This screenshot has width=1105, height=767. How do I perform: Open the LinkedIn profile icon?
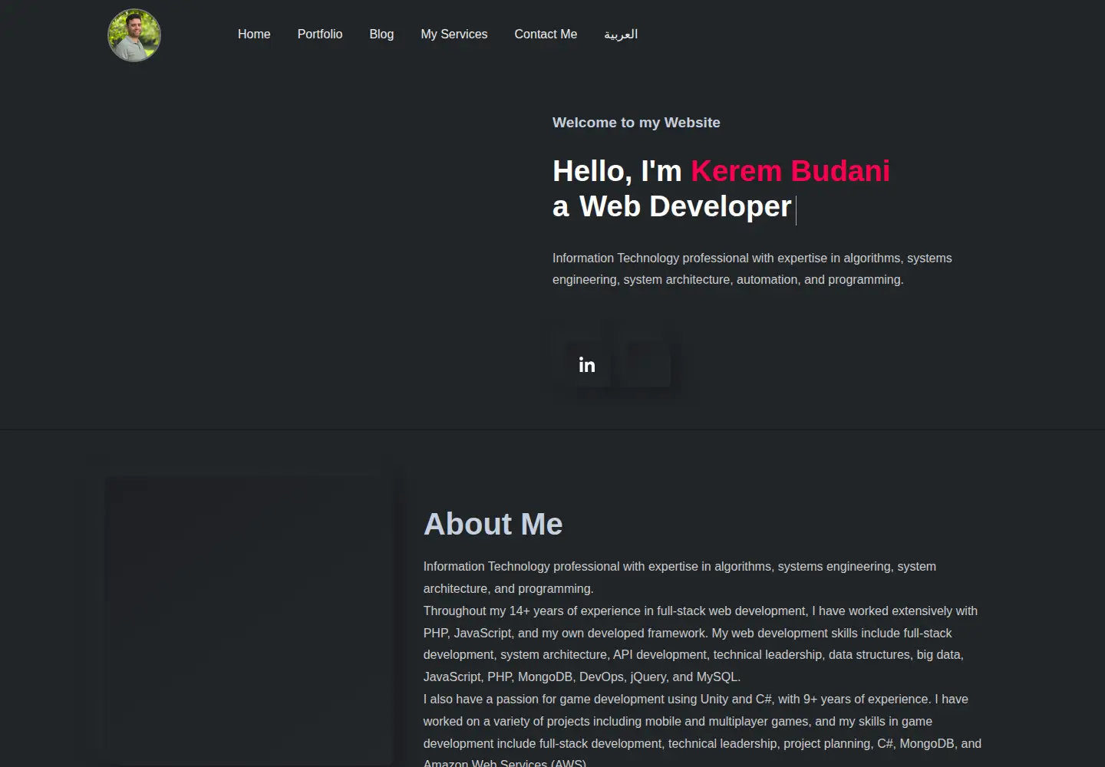click(x=587, y=365)
